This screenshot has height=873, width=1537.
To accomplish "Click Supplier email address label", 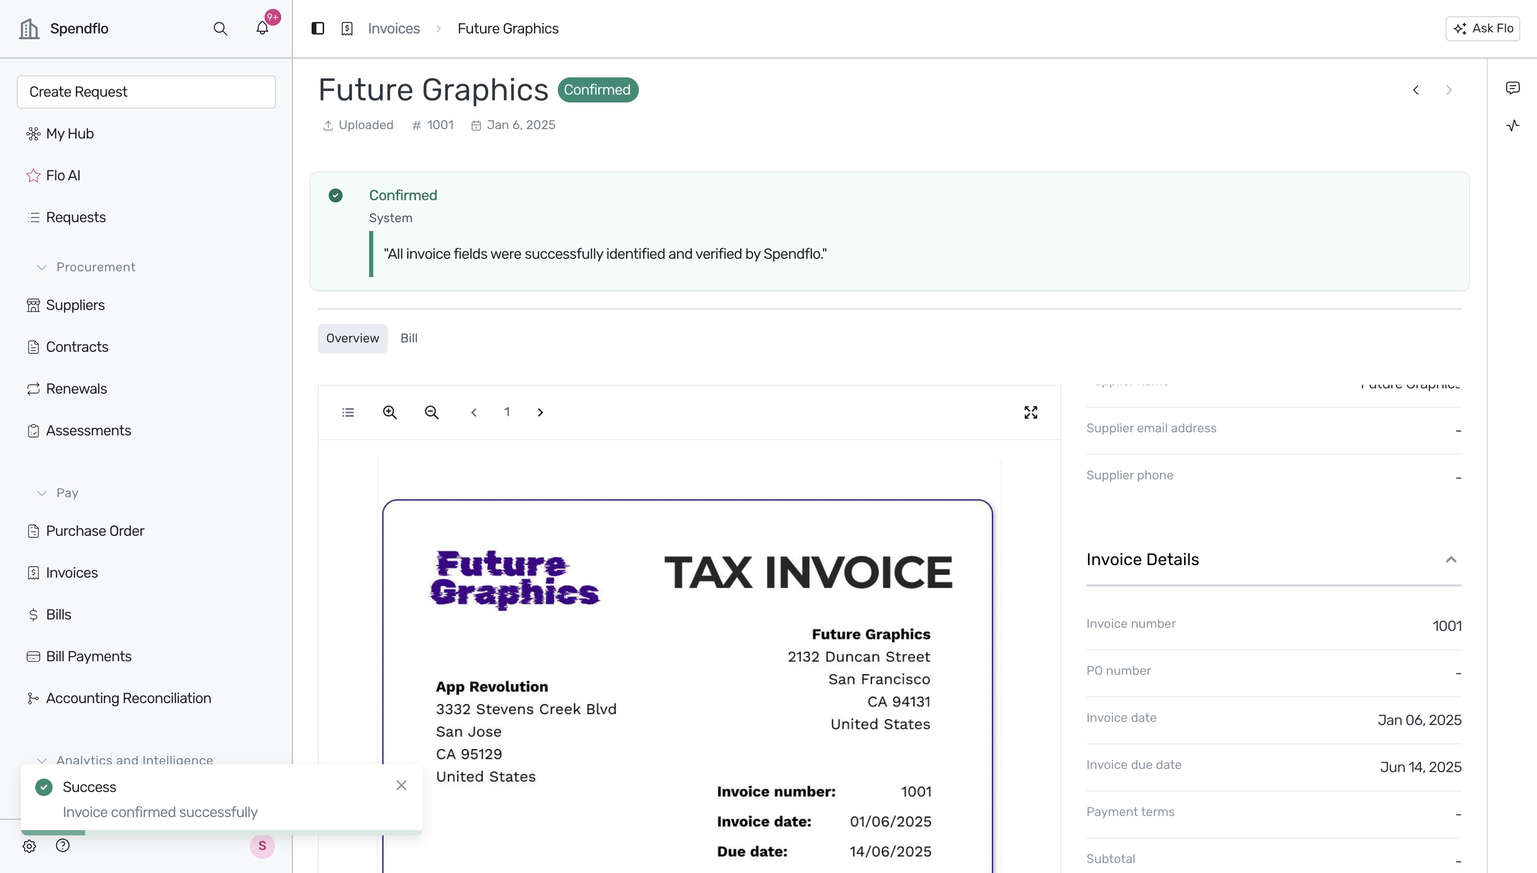I will [1151, 428].
